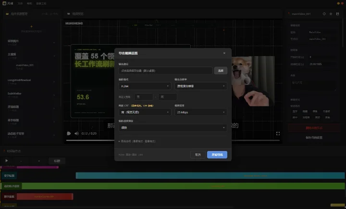346x209 pixels.
Task: Click the folder icon in the resource panel header
Action: click(7, 14)
